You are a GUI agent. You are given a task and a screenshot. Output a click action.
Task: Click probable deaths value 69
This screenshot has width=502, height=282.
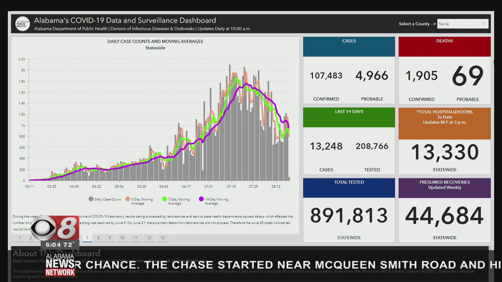(467, 76)
